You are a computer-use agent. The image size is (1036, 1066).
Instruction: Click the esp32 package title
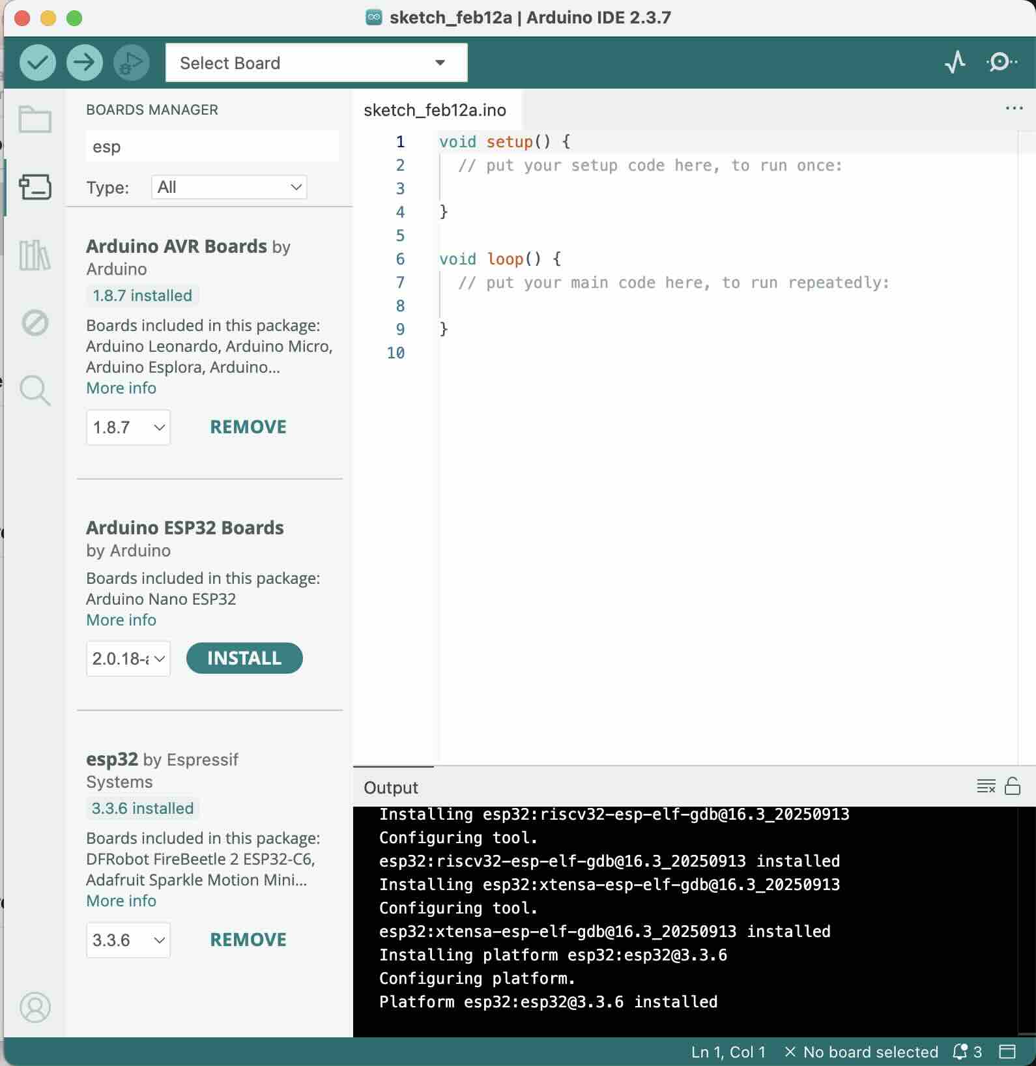[112, 760]
